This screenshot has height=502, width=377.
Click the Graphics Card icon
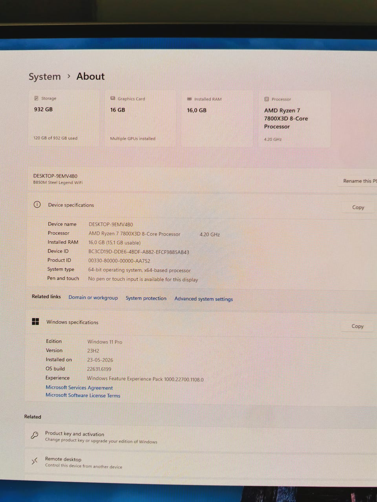pyautogui.click(x=113, y=98)
